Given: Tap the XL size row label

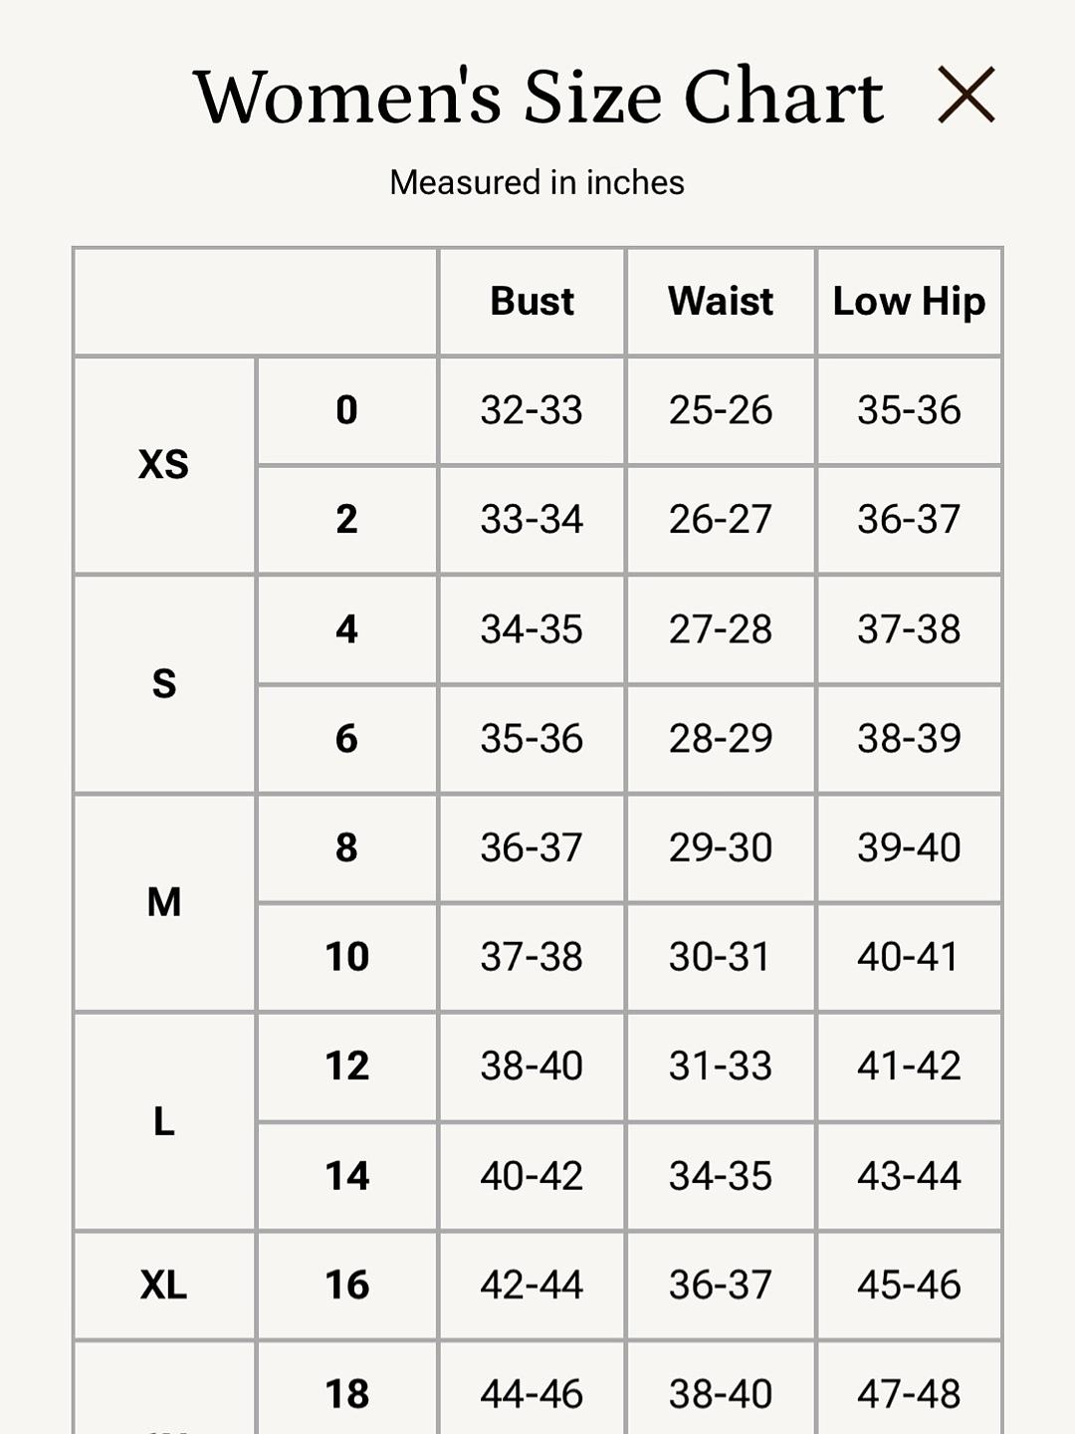Looking at the screenshot, I should 164,1285.
